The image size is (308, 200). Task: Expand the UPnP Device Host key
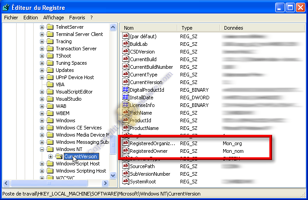(x=42, y=77)
